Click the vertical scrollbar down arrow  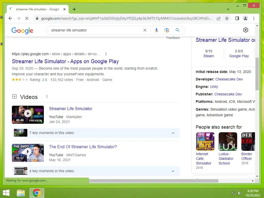(257, 176)
